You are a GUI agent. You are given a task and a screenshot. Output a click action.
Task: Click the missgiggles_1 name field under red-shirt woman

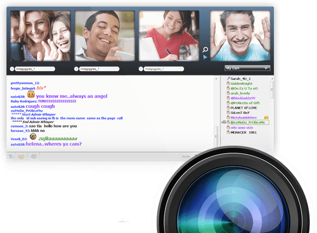pos(164,69)
